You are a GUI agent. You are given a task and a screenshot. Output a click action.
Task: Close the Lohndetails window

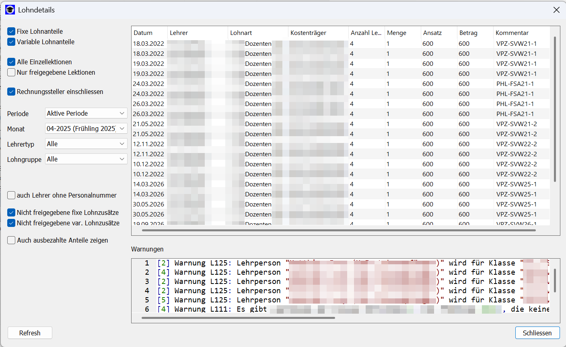[x=556, y=10]
